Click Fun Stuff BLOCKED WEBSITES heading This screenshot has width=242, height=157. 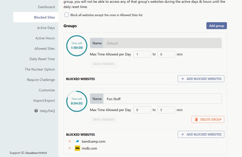80,134
